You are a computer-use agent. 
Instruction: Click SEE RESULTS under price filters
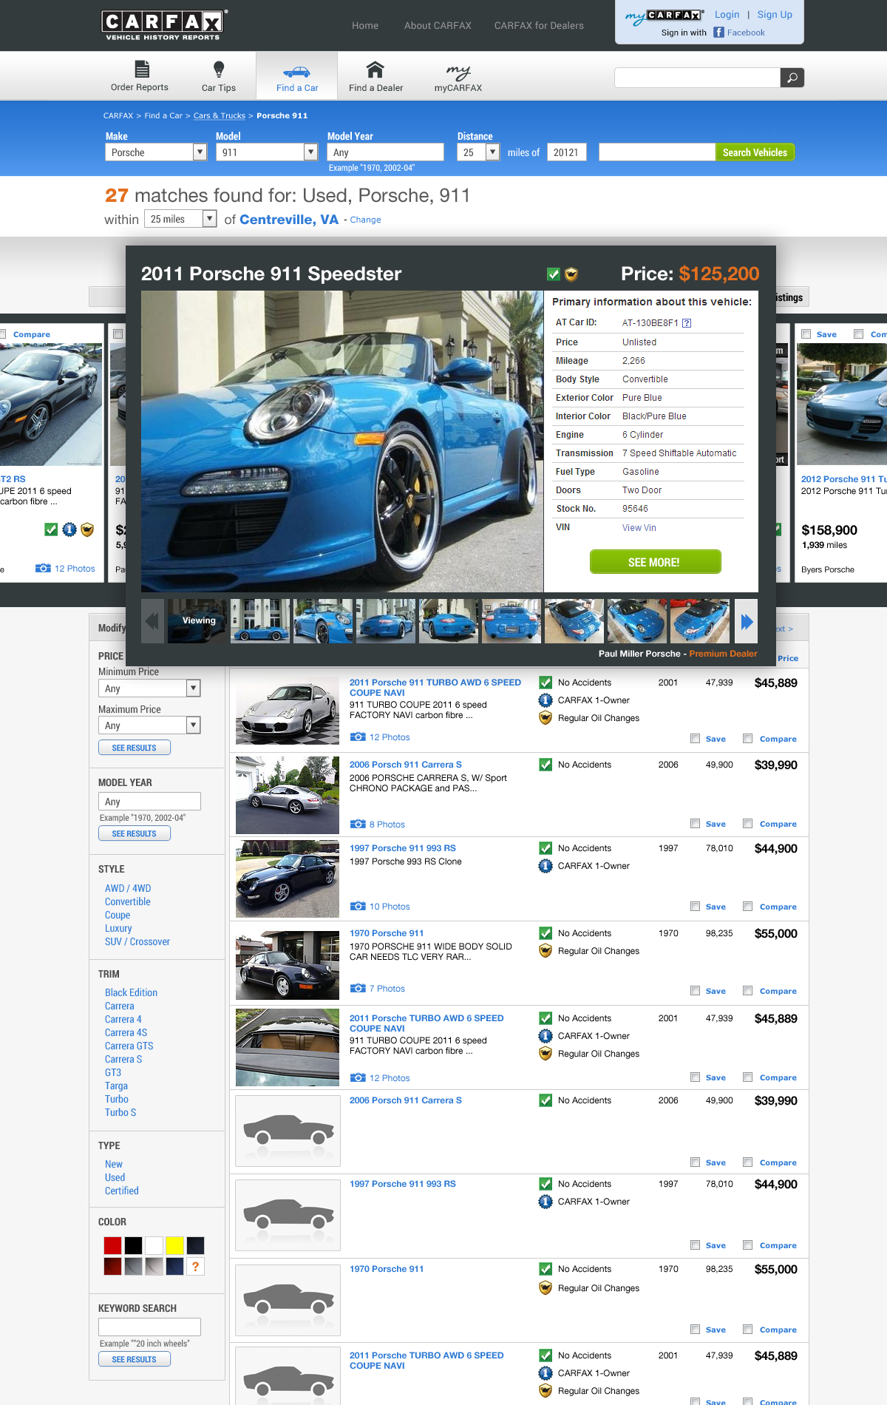tap(135, 748)
